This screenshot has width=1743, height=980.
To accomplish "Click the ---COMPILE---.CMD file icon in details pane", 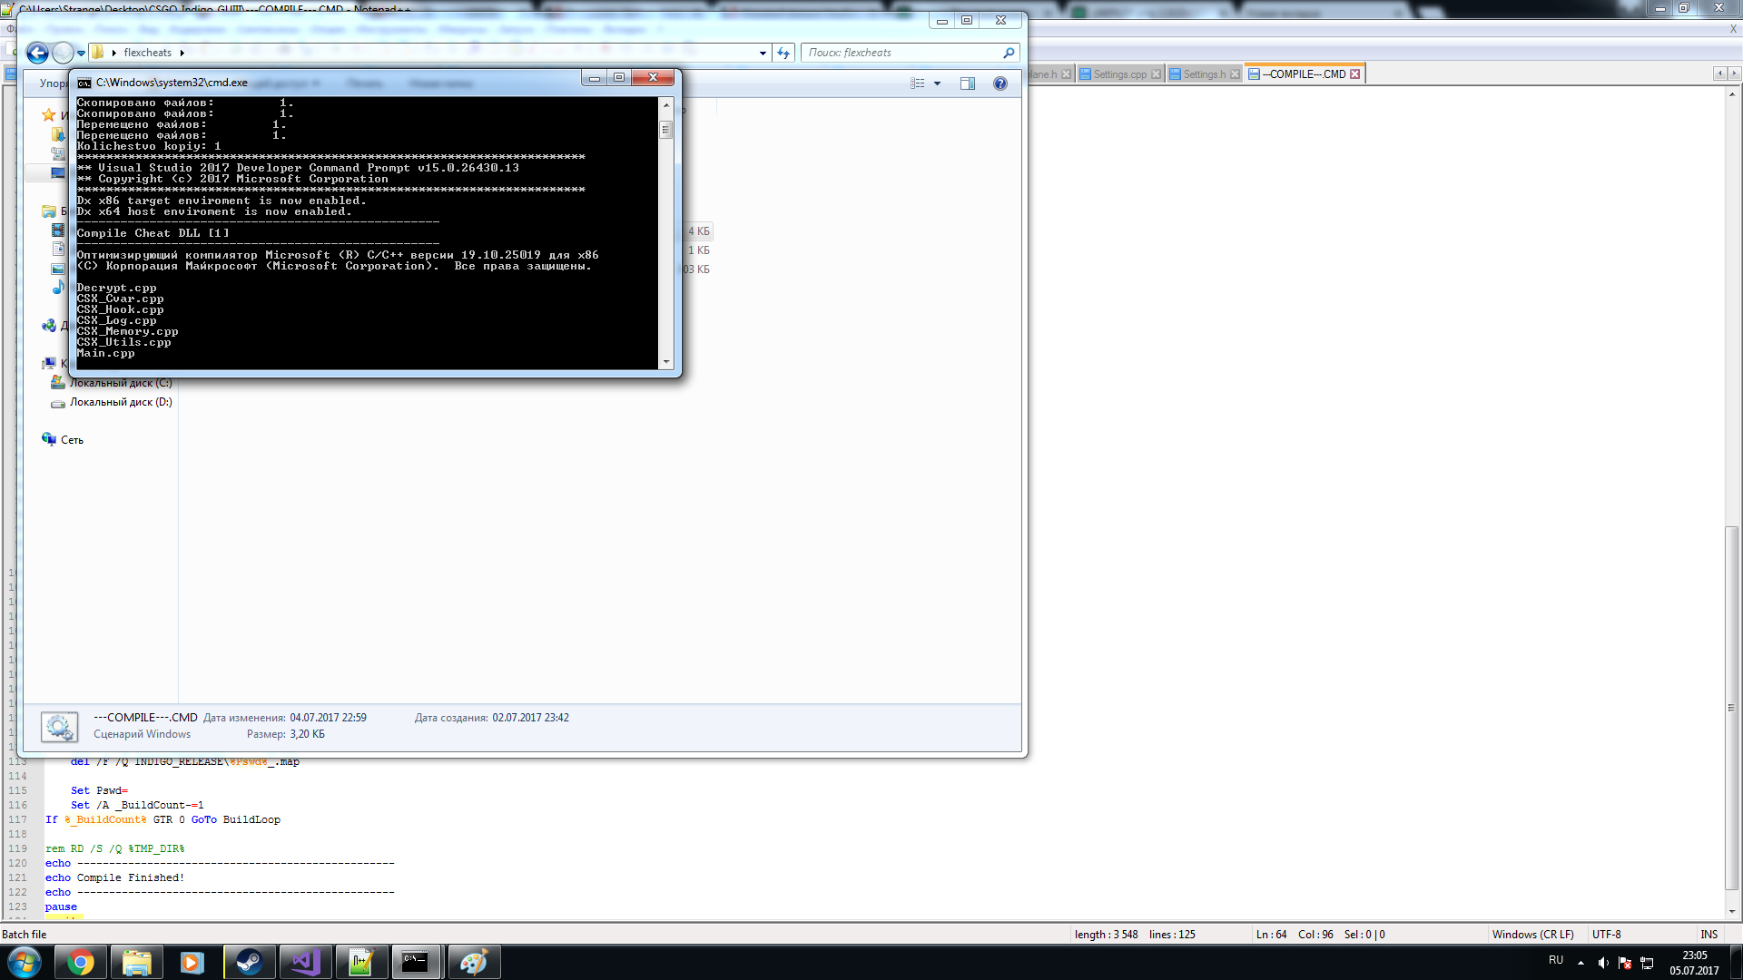I will click(60, 727).
